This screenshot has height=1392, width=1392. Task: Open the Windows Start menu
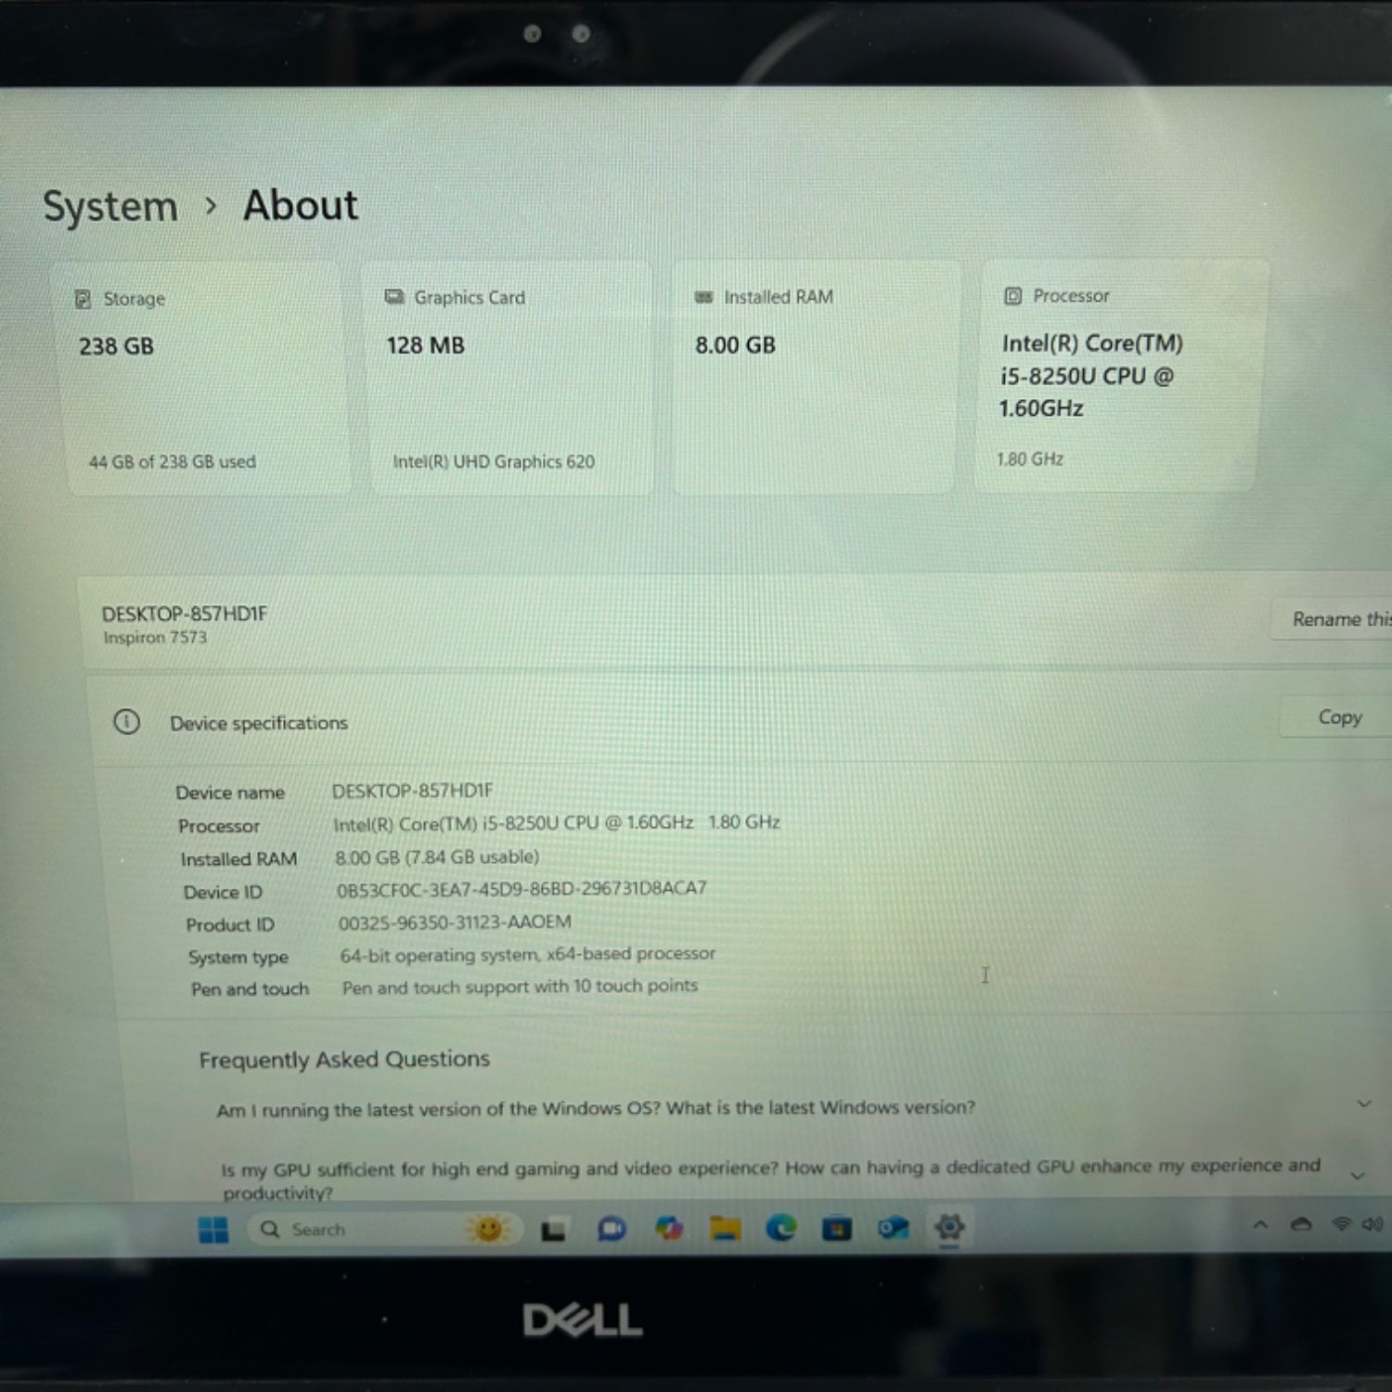[x=213, y=1230]
